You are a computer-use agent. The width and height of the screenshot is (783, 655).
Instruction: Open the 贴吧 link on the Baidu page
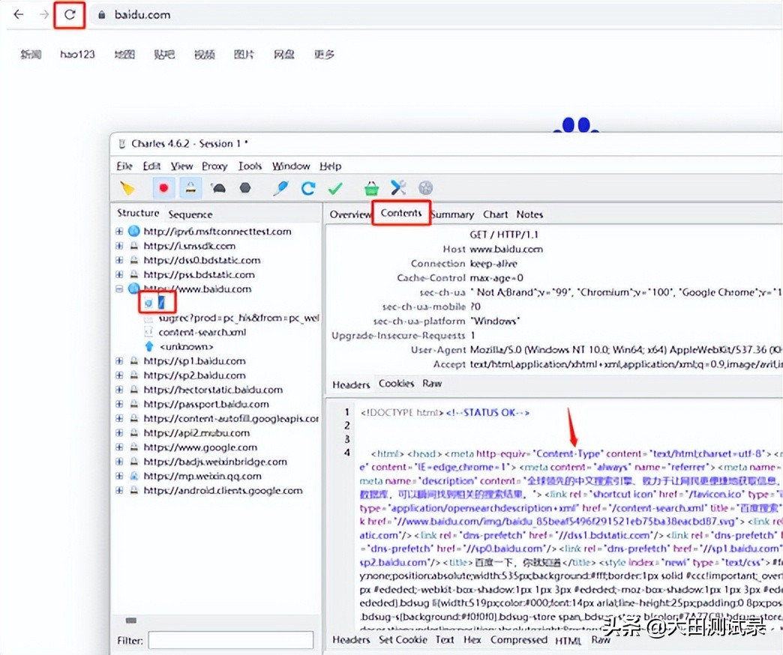(x=164, y=54)
